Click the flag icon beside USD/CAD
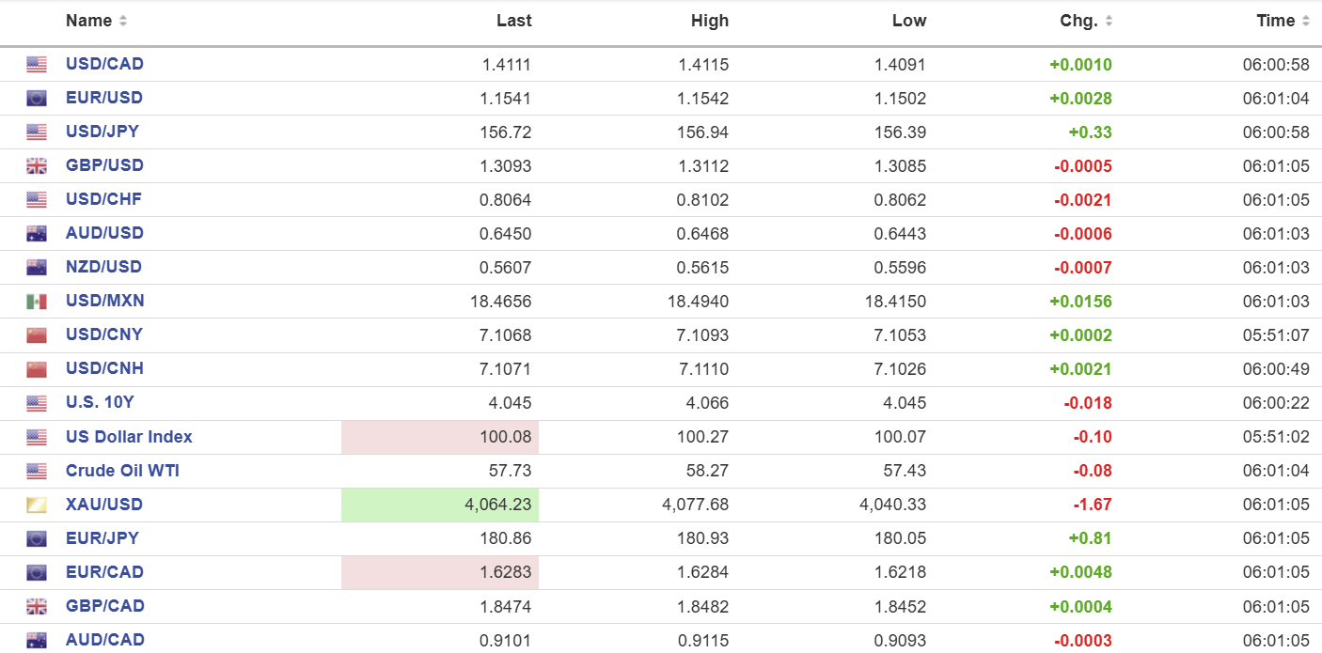This screenshot has height=653, width=1322. [x=37, y=65]
